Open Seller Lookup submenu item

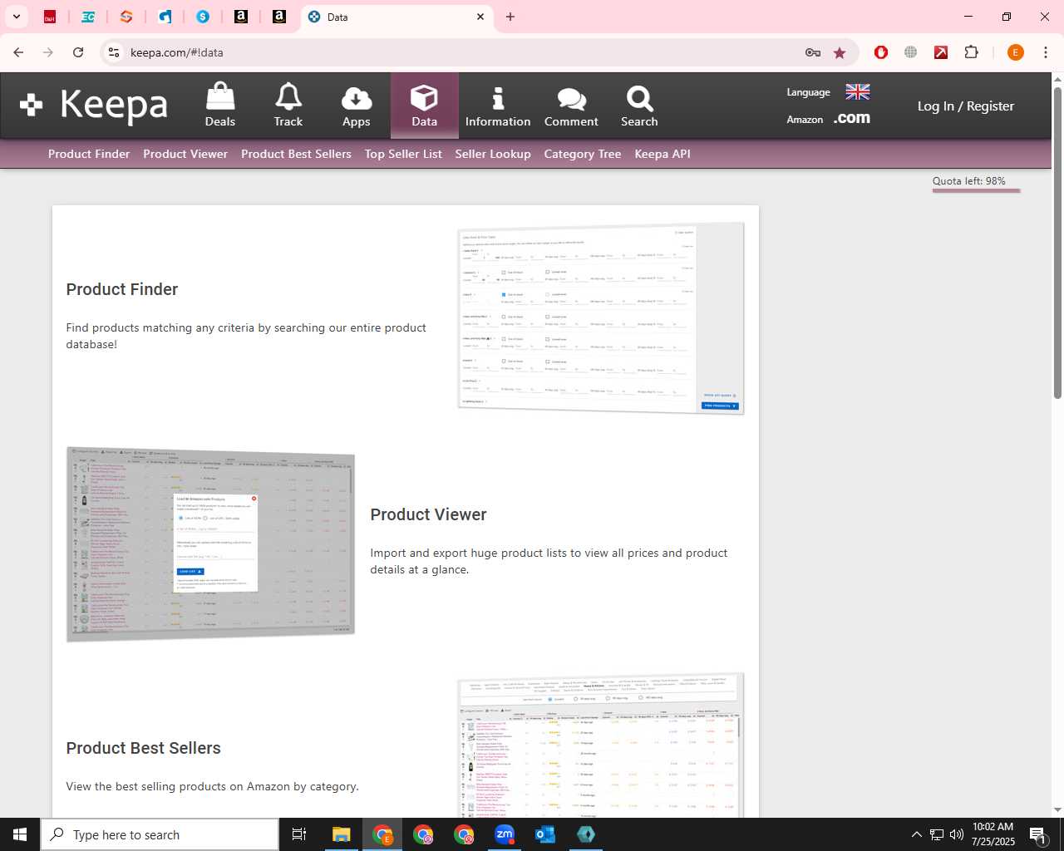(x=493, y=154)
